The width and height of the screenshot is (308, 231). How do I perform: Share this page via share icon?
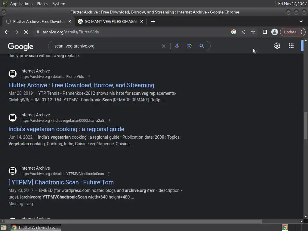[243, 32]
